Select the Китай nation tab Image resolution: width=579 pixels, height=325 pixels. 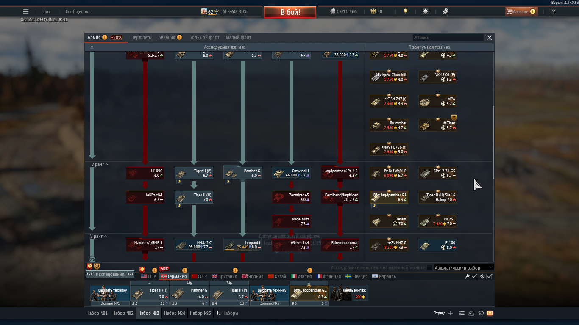[x=277, y=276]
